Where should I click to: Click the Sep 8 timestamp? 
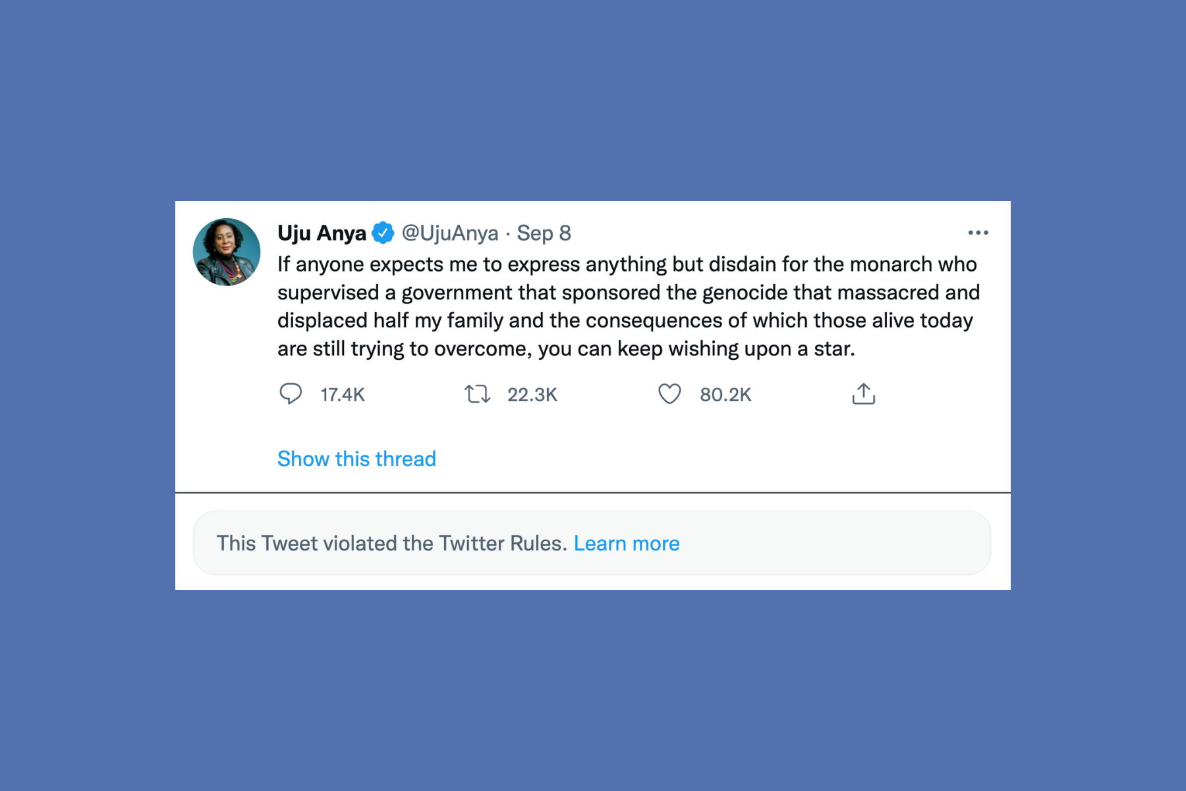tap(545, 233)
